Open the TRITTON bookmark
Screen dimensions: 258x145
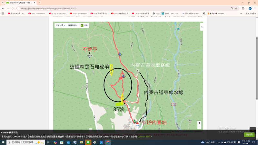coord(170,14)
